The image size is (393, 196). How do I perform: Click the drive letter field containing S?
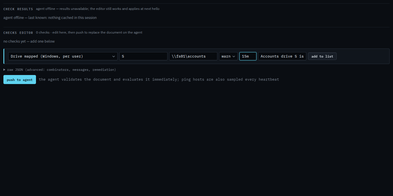click(x=143, y=56)
